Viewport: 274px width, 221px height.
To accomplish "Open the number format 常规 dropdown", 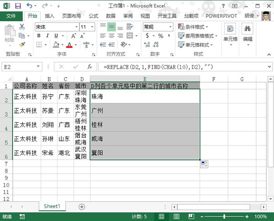I will coord(170,27).
